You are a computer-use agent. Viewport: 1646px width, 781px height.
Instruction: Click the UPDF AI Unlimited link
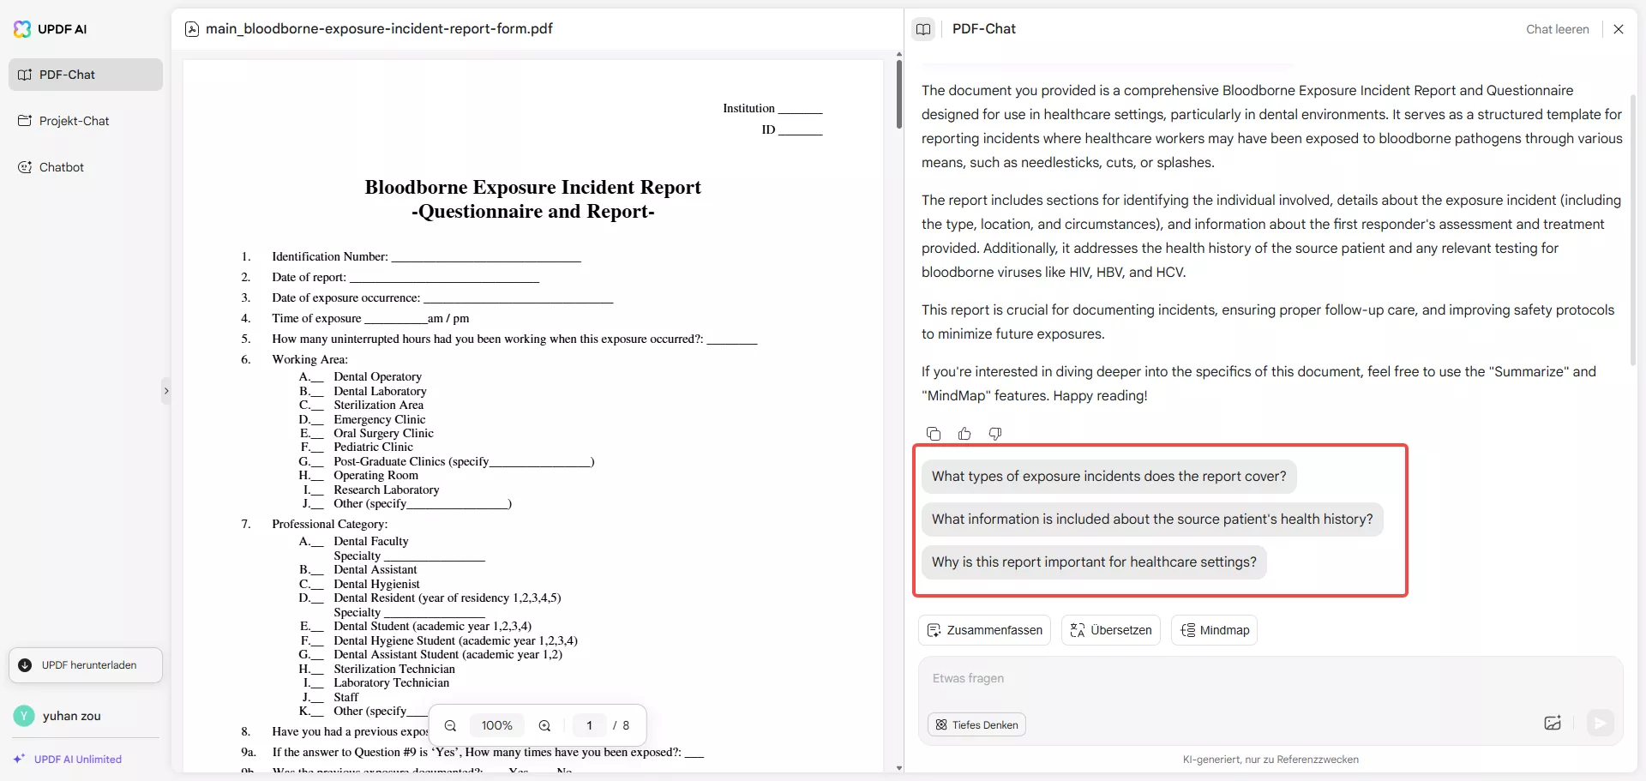click(x=68, y=760)
